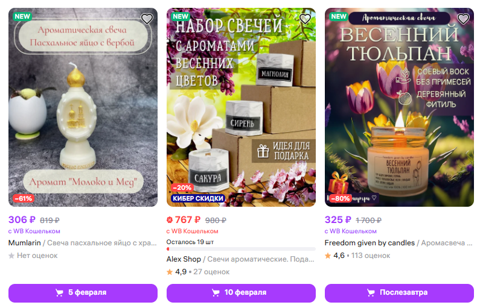Click the КИБЕР СКИДКИ promo label
The width and height of the screenshot is (480, 305).
click(198, 198)
